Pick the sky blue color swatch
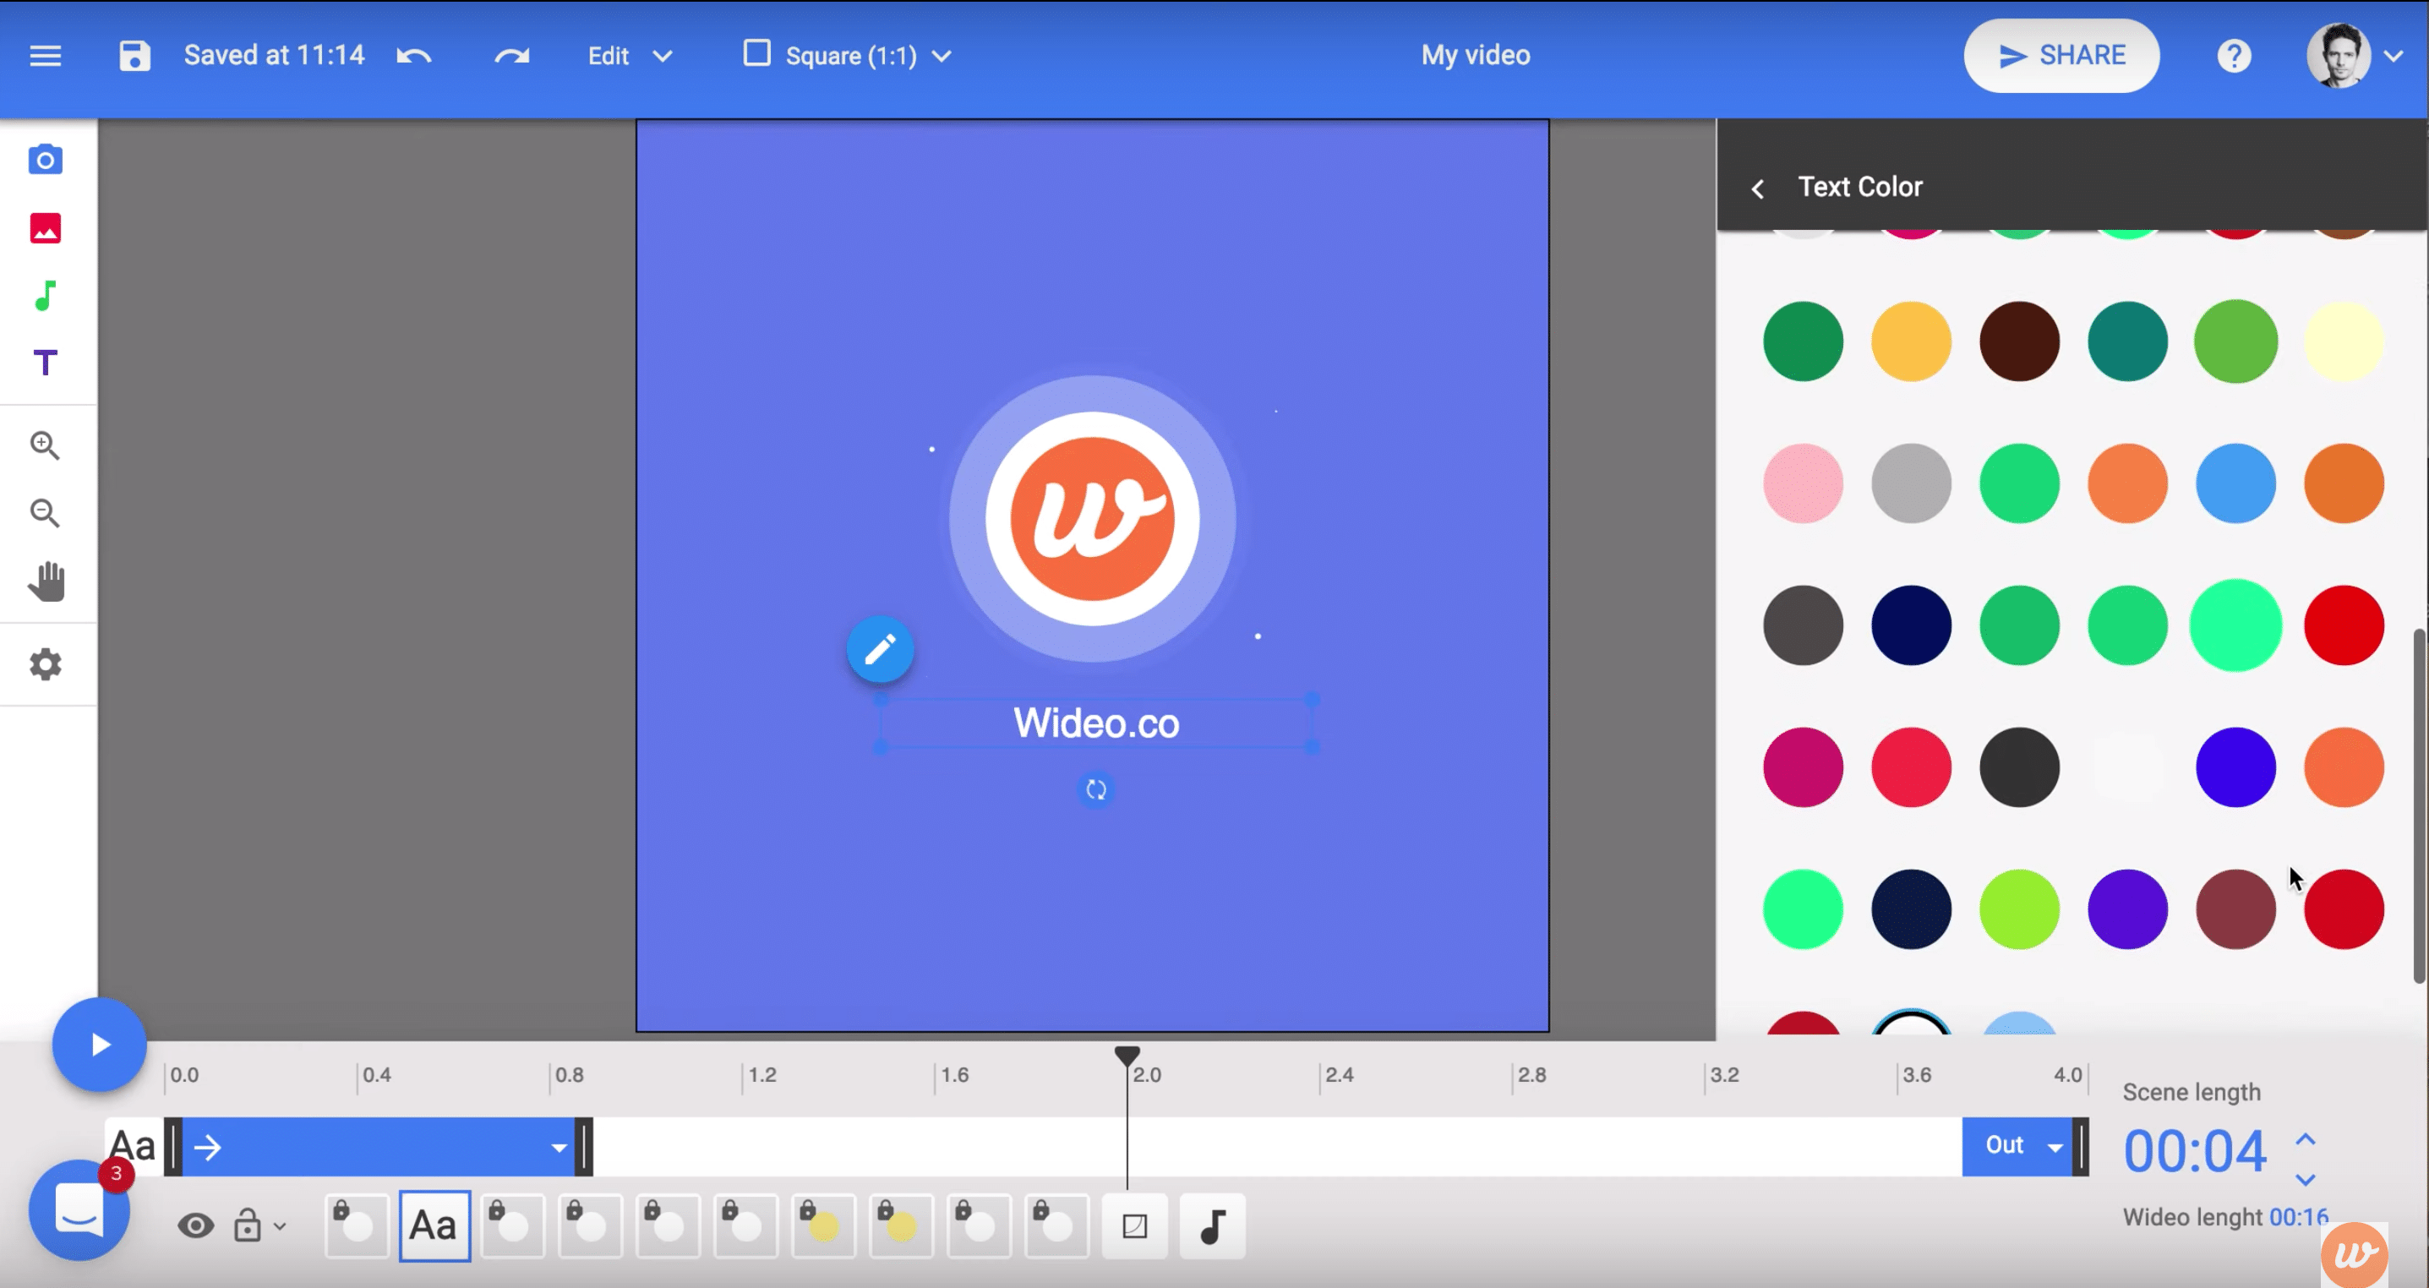2429x1288 pixels. (x=2235, y=483)
